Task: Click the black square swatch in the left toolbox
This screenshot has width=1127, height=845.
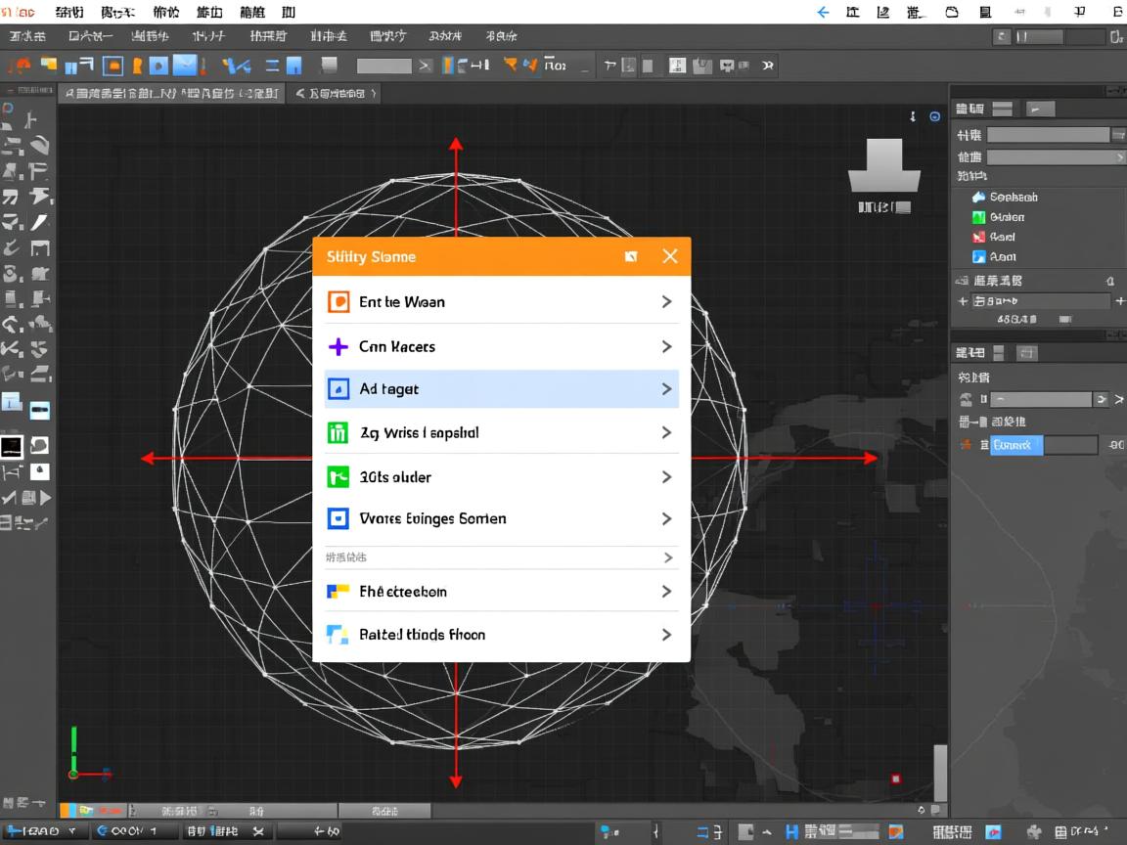Action: (x=12, y=447)
